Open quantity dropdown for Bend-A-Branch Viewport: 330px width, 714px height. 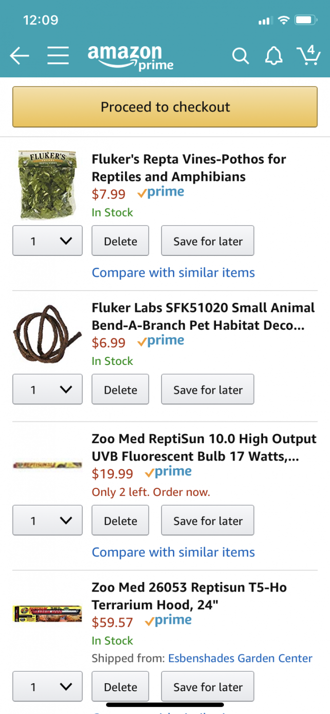(x=48, y=390)
